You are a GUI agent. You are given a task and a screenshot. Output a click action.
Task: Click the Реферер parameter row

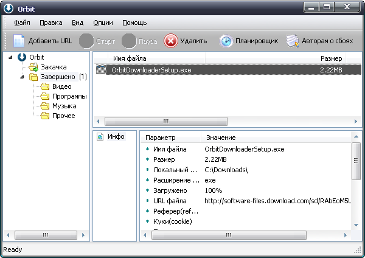[246, 211]
